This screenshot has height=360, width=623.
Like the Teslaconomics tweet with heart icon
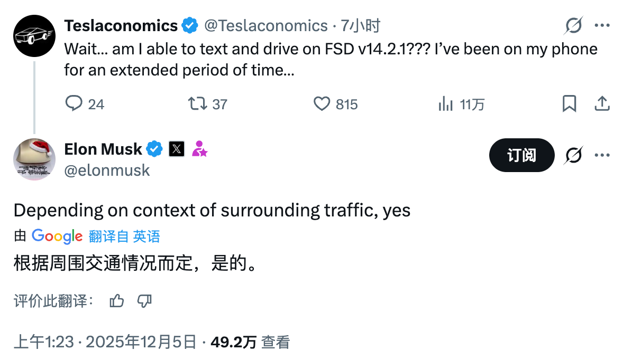(322, 103)
